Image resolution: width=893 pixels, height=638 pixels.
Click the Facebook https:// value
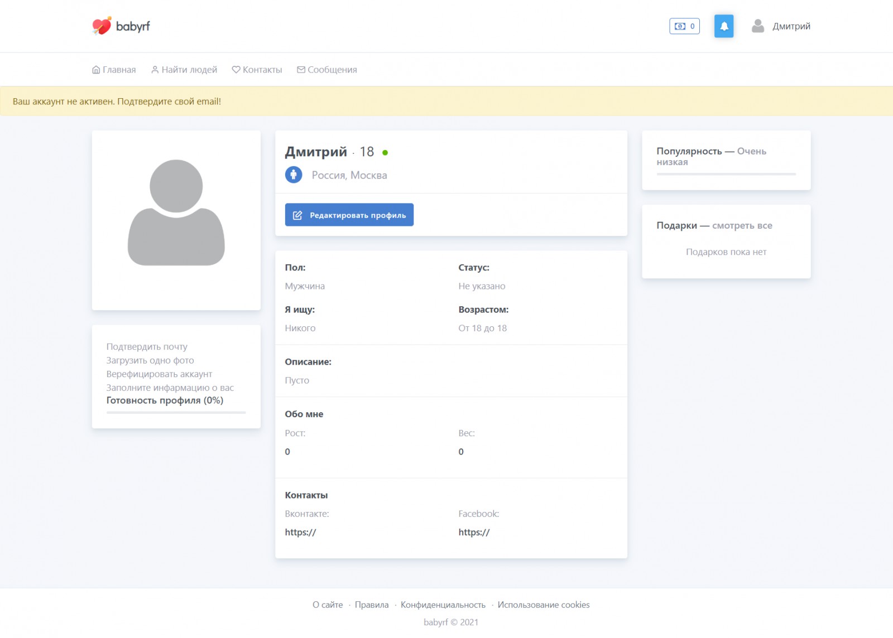pos(474,532)
